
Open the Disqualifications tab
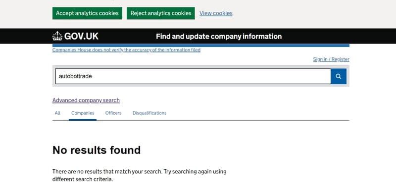pyautogui.click(x=149, y=113)
